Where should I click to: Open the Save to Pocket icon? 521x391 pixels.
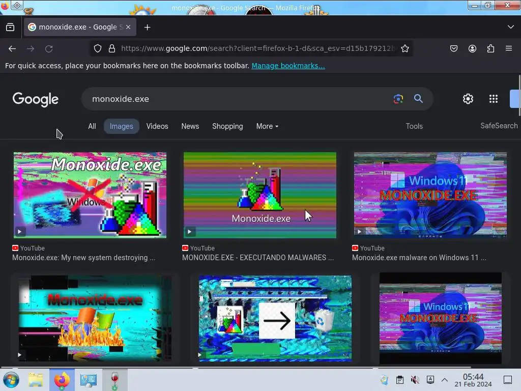[453, 48]
